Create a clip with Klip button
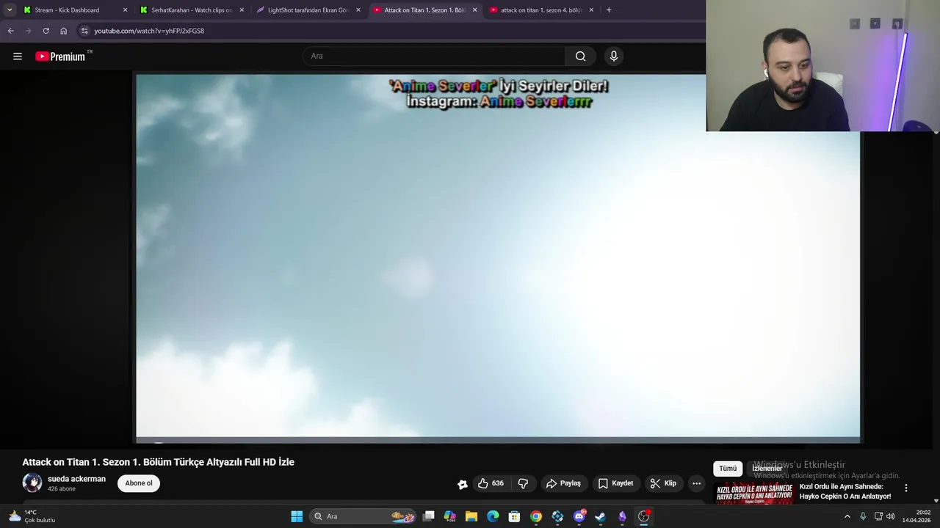940x528 pixels. pos(663,483)
